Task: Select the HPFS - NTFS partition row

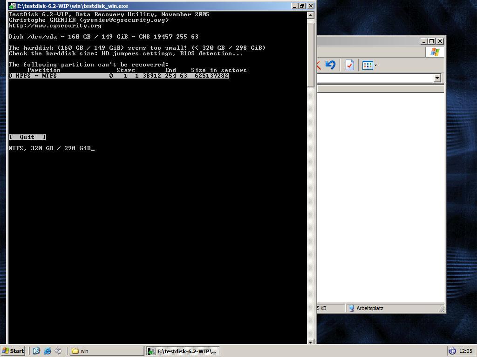Action: pyautogui.click(x=119, y=76)
